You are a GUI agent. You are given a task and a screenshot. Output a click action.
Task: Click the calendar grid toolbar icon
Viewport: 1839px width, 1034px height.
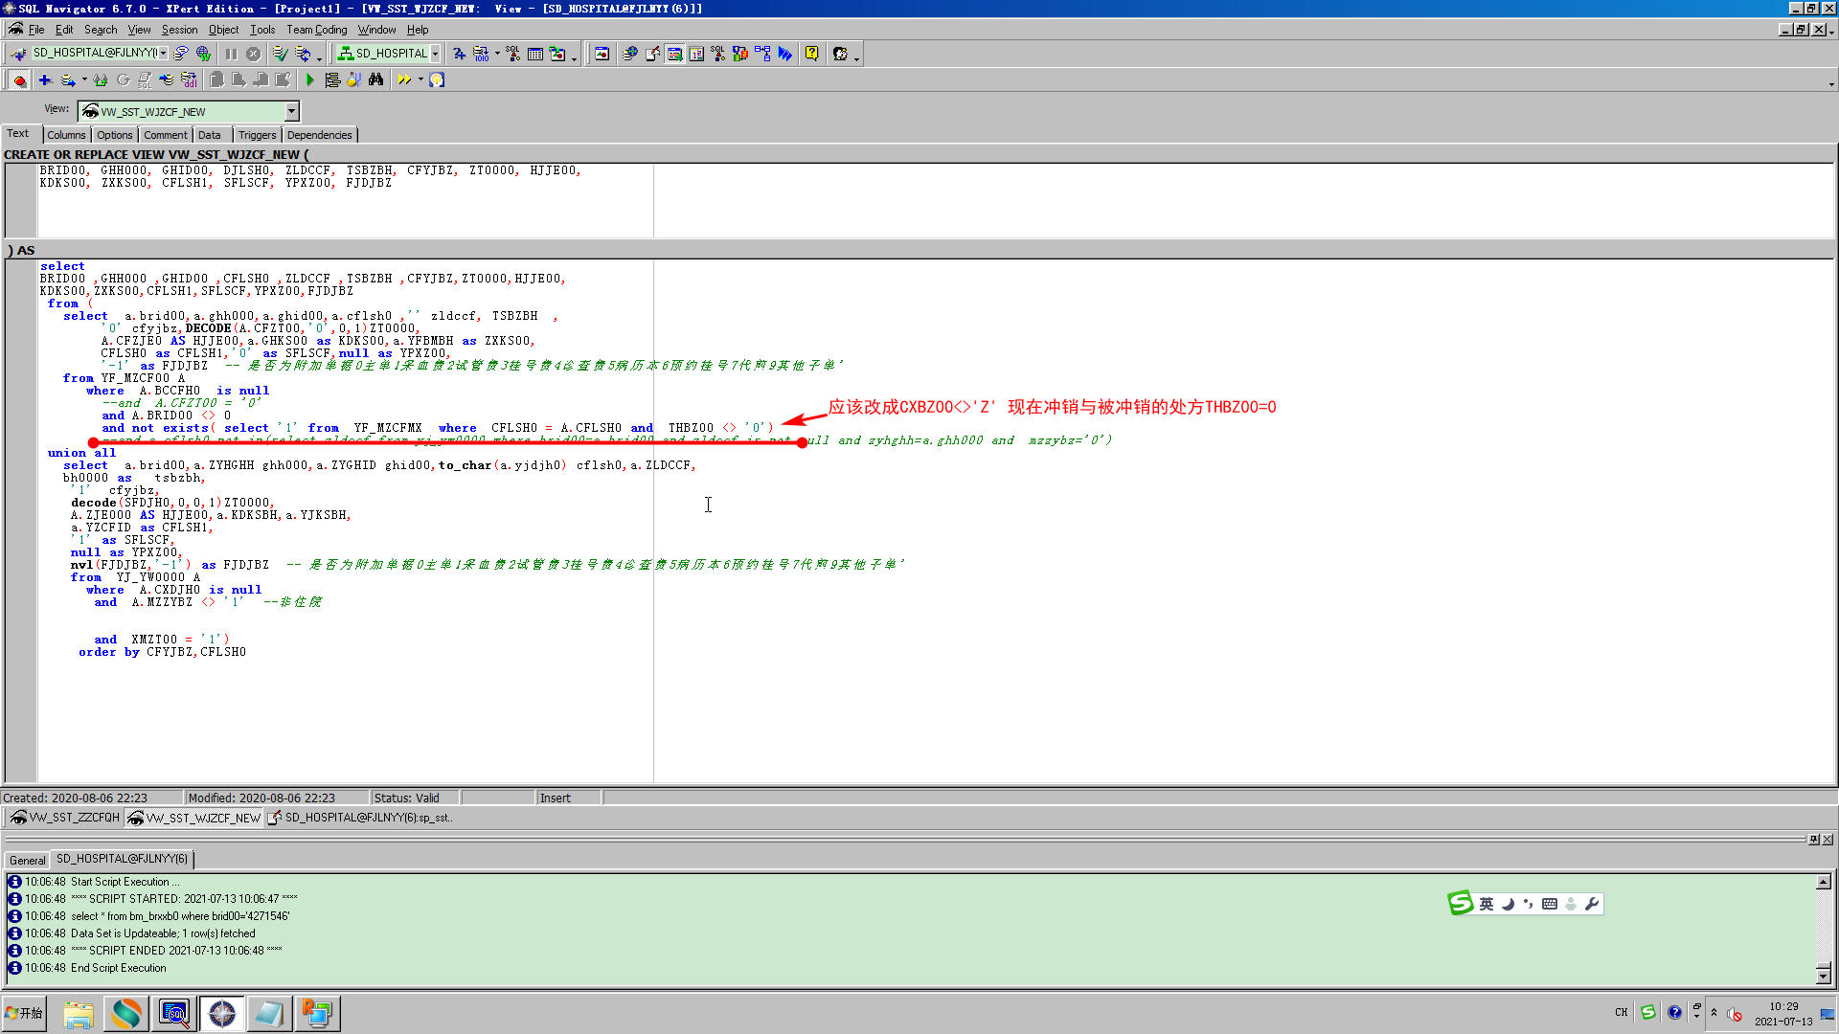pyautogui.click(x=535, y=54)
